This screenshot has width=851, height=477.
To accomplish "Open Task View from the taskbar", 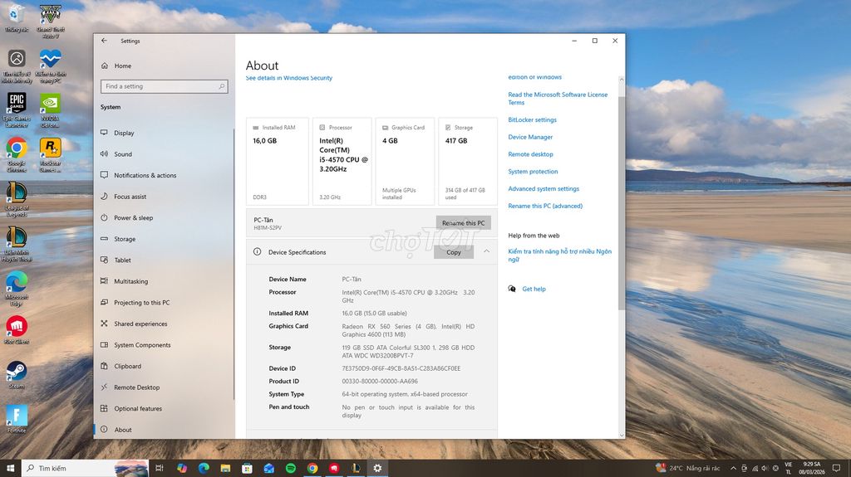I will [160, 468].
